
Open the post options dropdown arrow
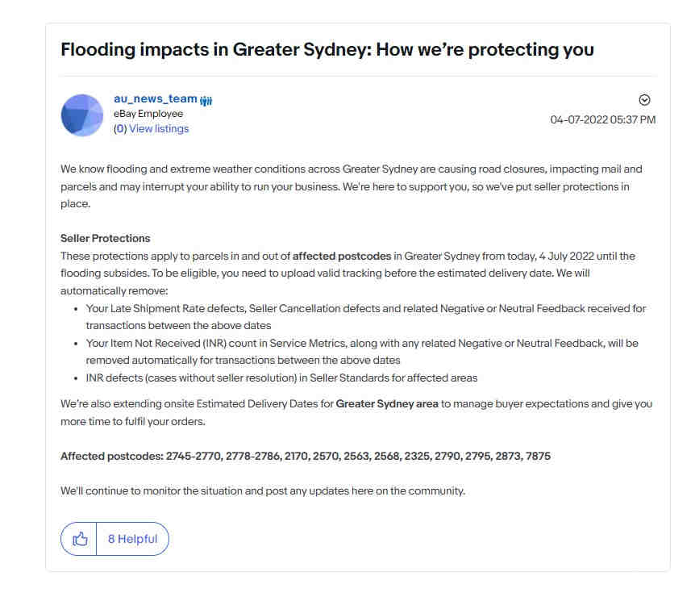click(644, 100)
